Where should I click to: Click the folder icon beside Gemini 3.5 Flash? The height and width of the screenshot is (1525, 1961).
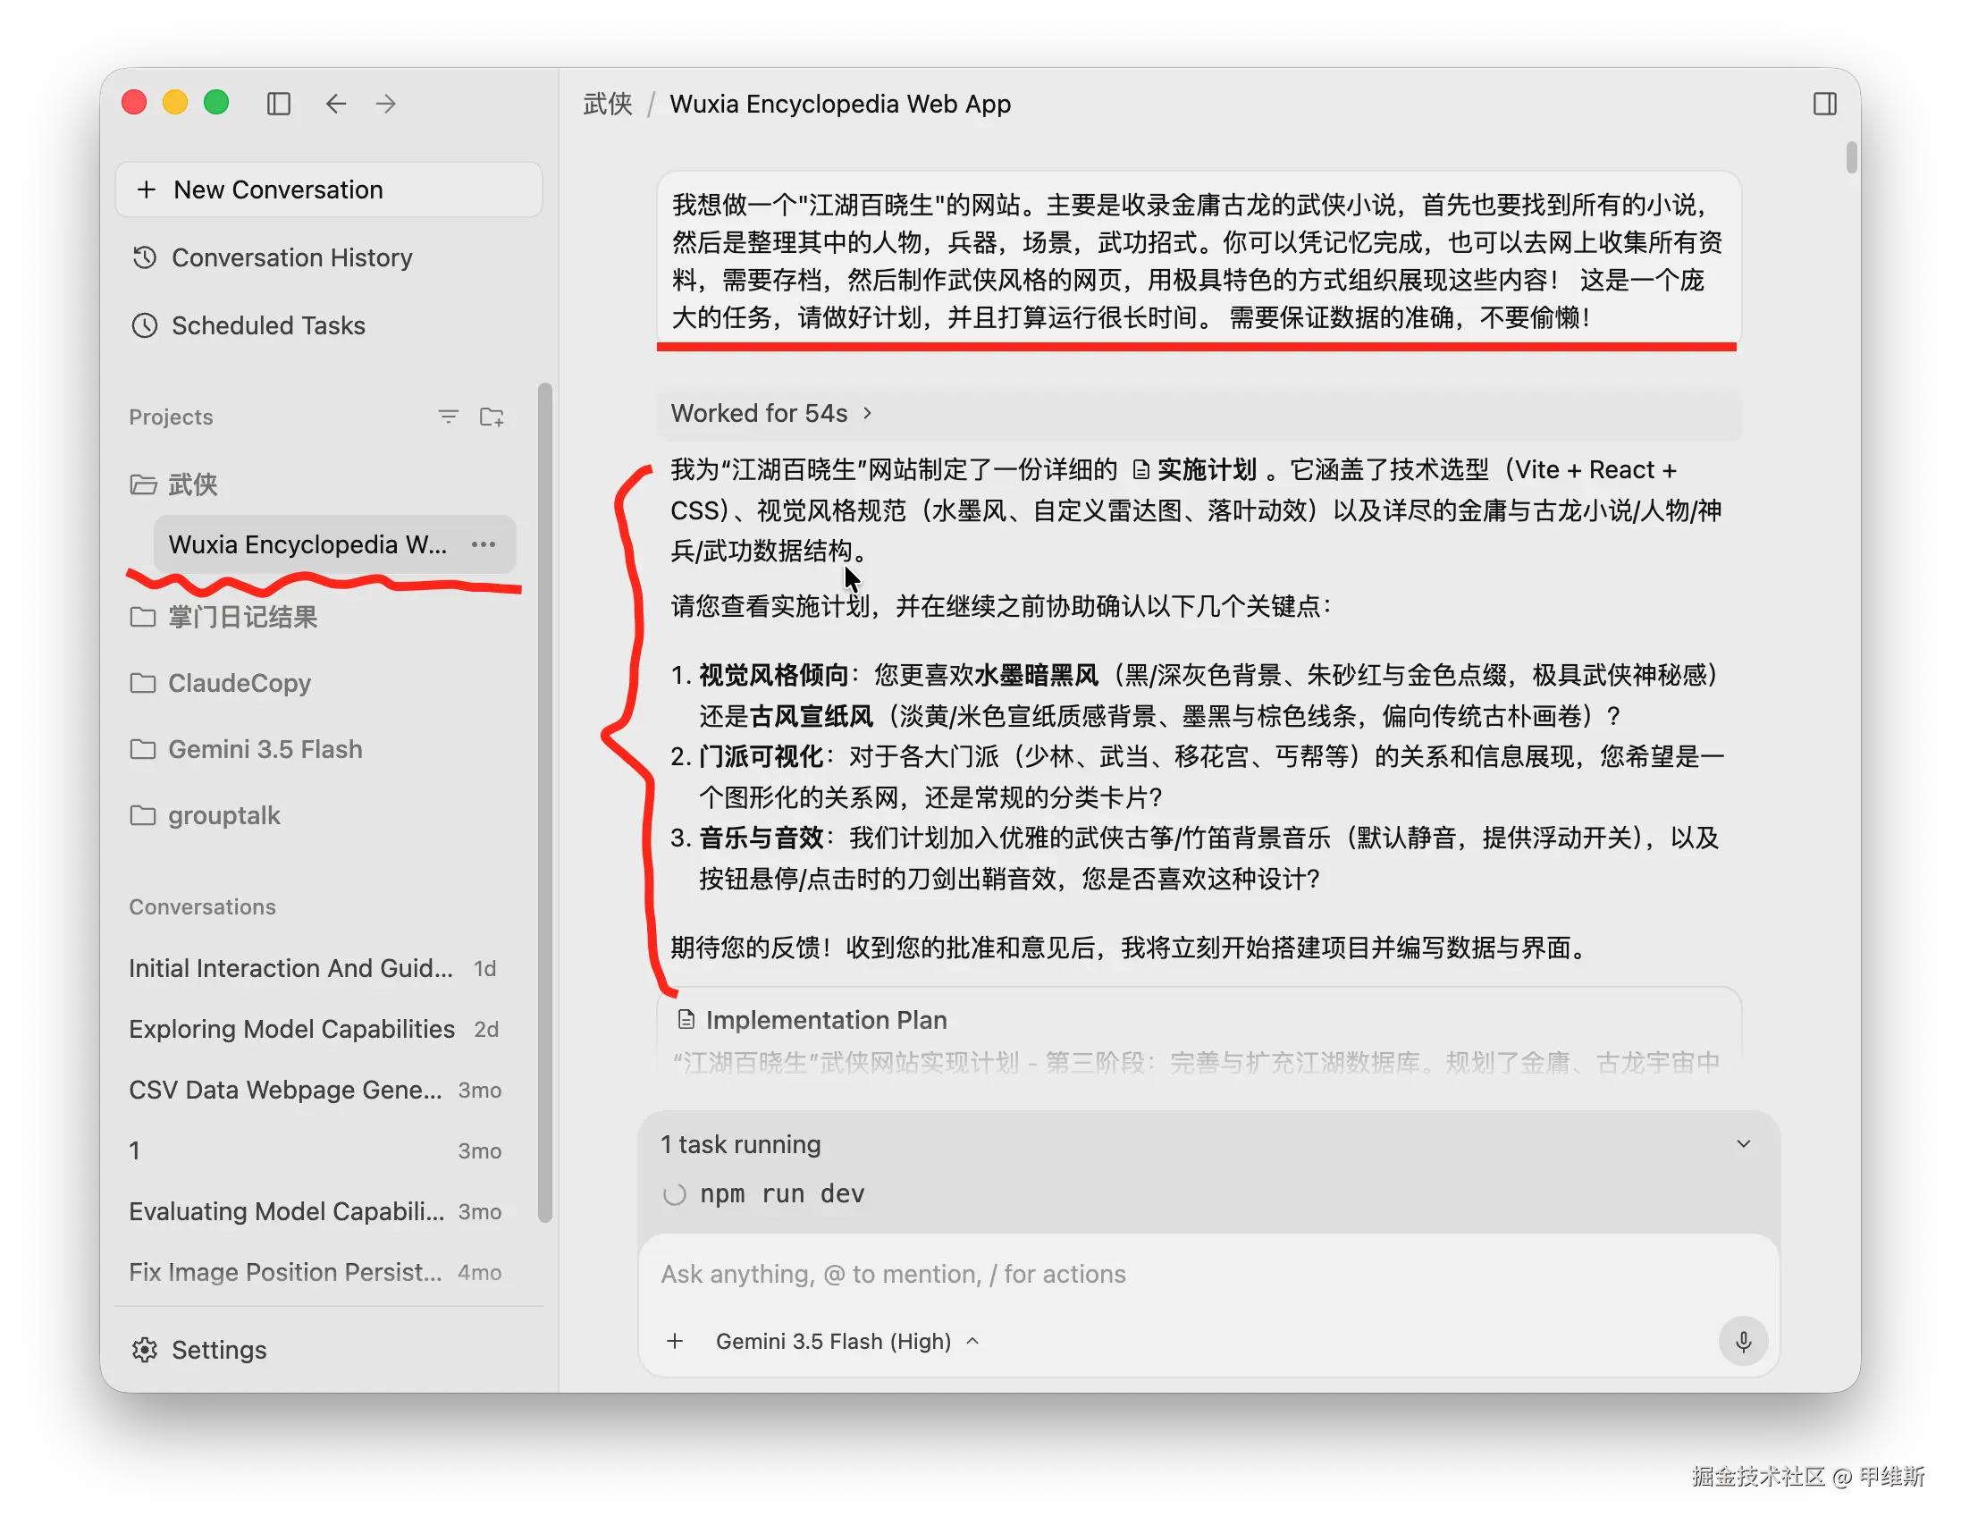point(143,750)
